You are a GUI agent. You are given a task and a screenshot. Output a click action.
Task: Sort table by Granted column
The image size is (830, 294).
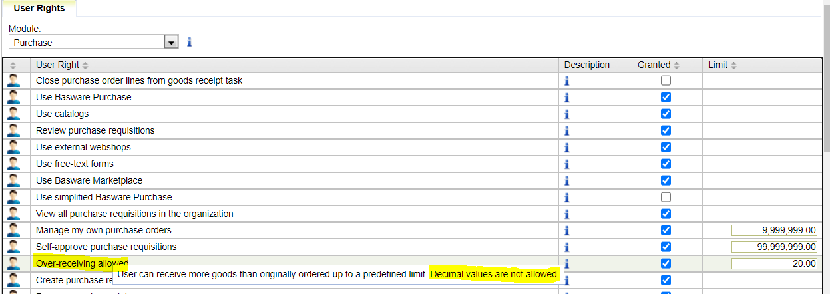[677, 65]
